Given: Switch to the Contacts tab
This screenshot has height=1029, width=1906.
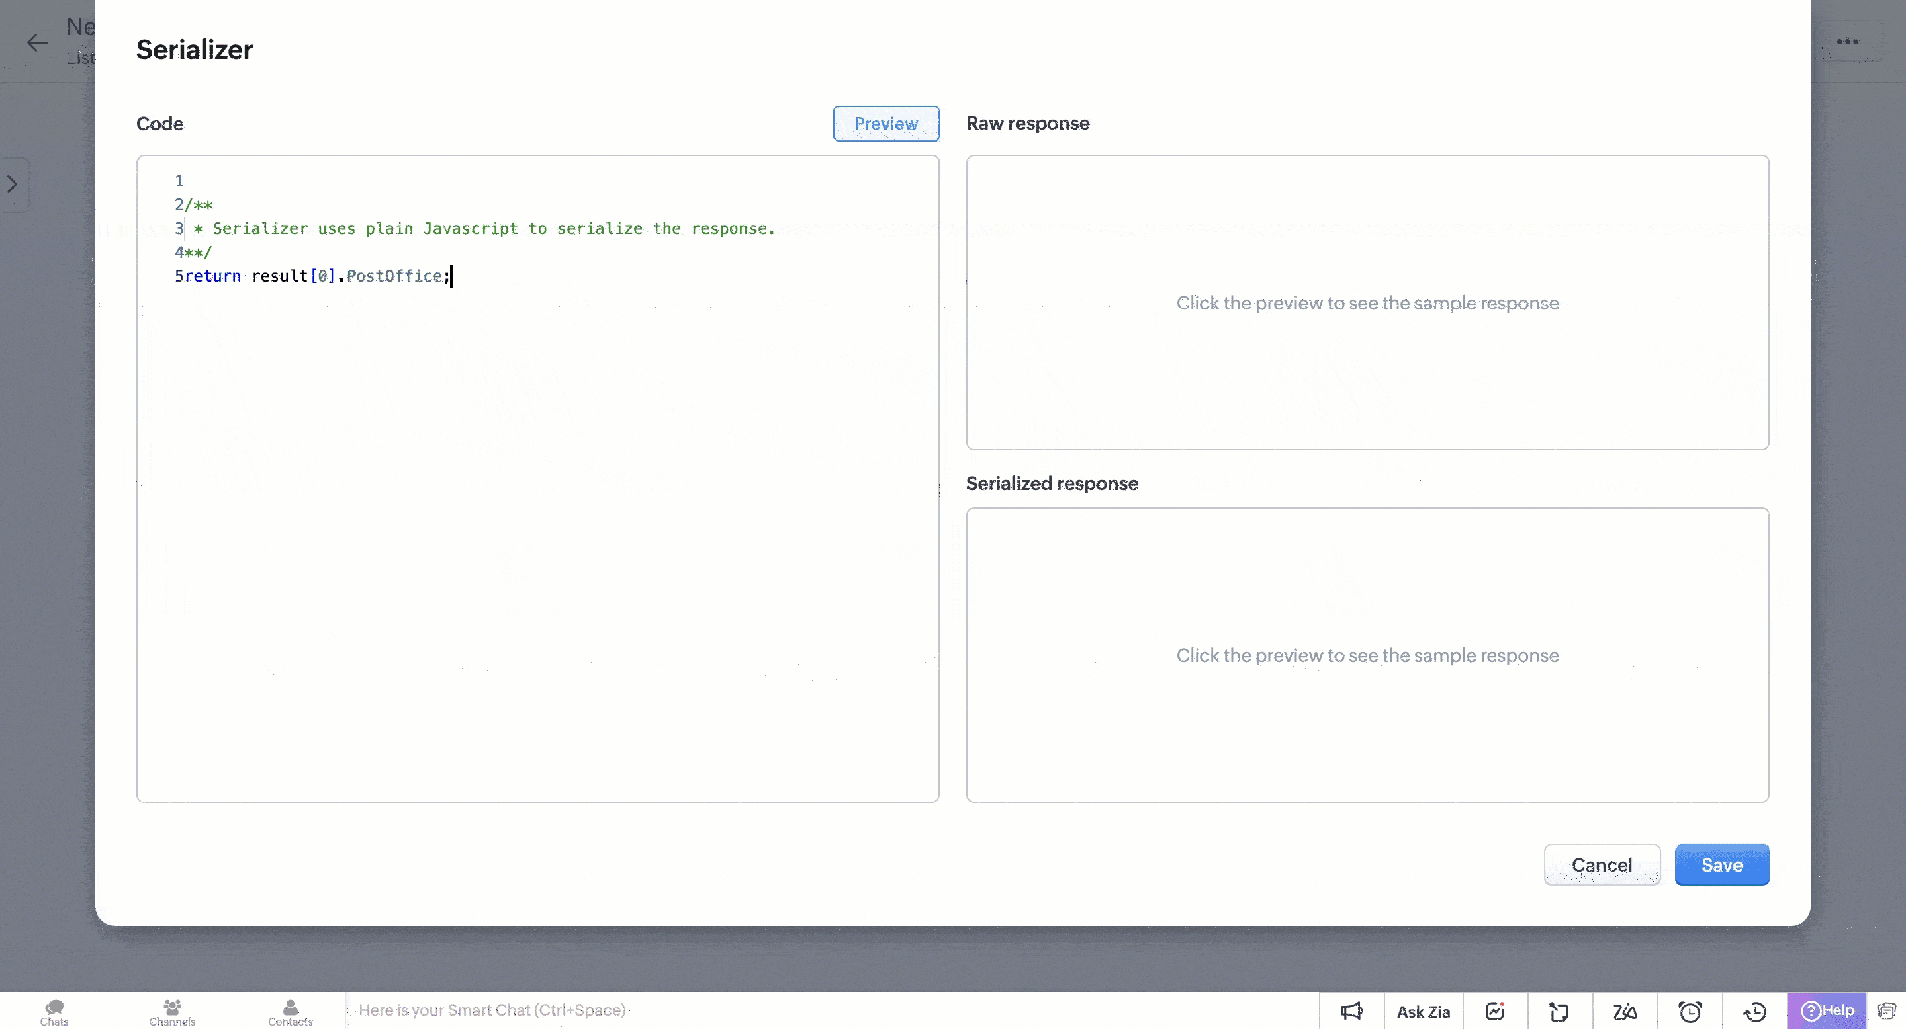Looking at the screenshot, I should [290, 1011].
